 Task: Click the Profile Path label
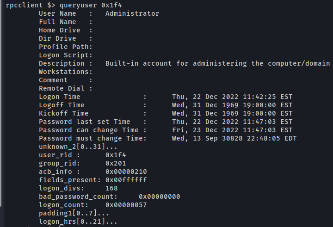[x=66, y=47]
